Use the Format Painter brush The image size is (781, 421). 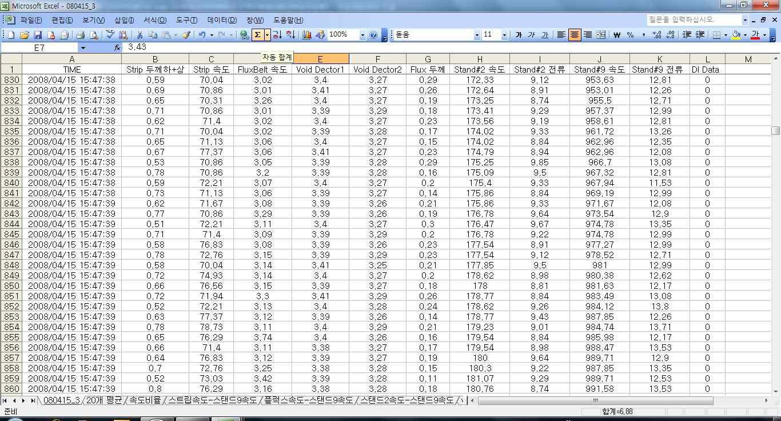[x=186, y=35]
